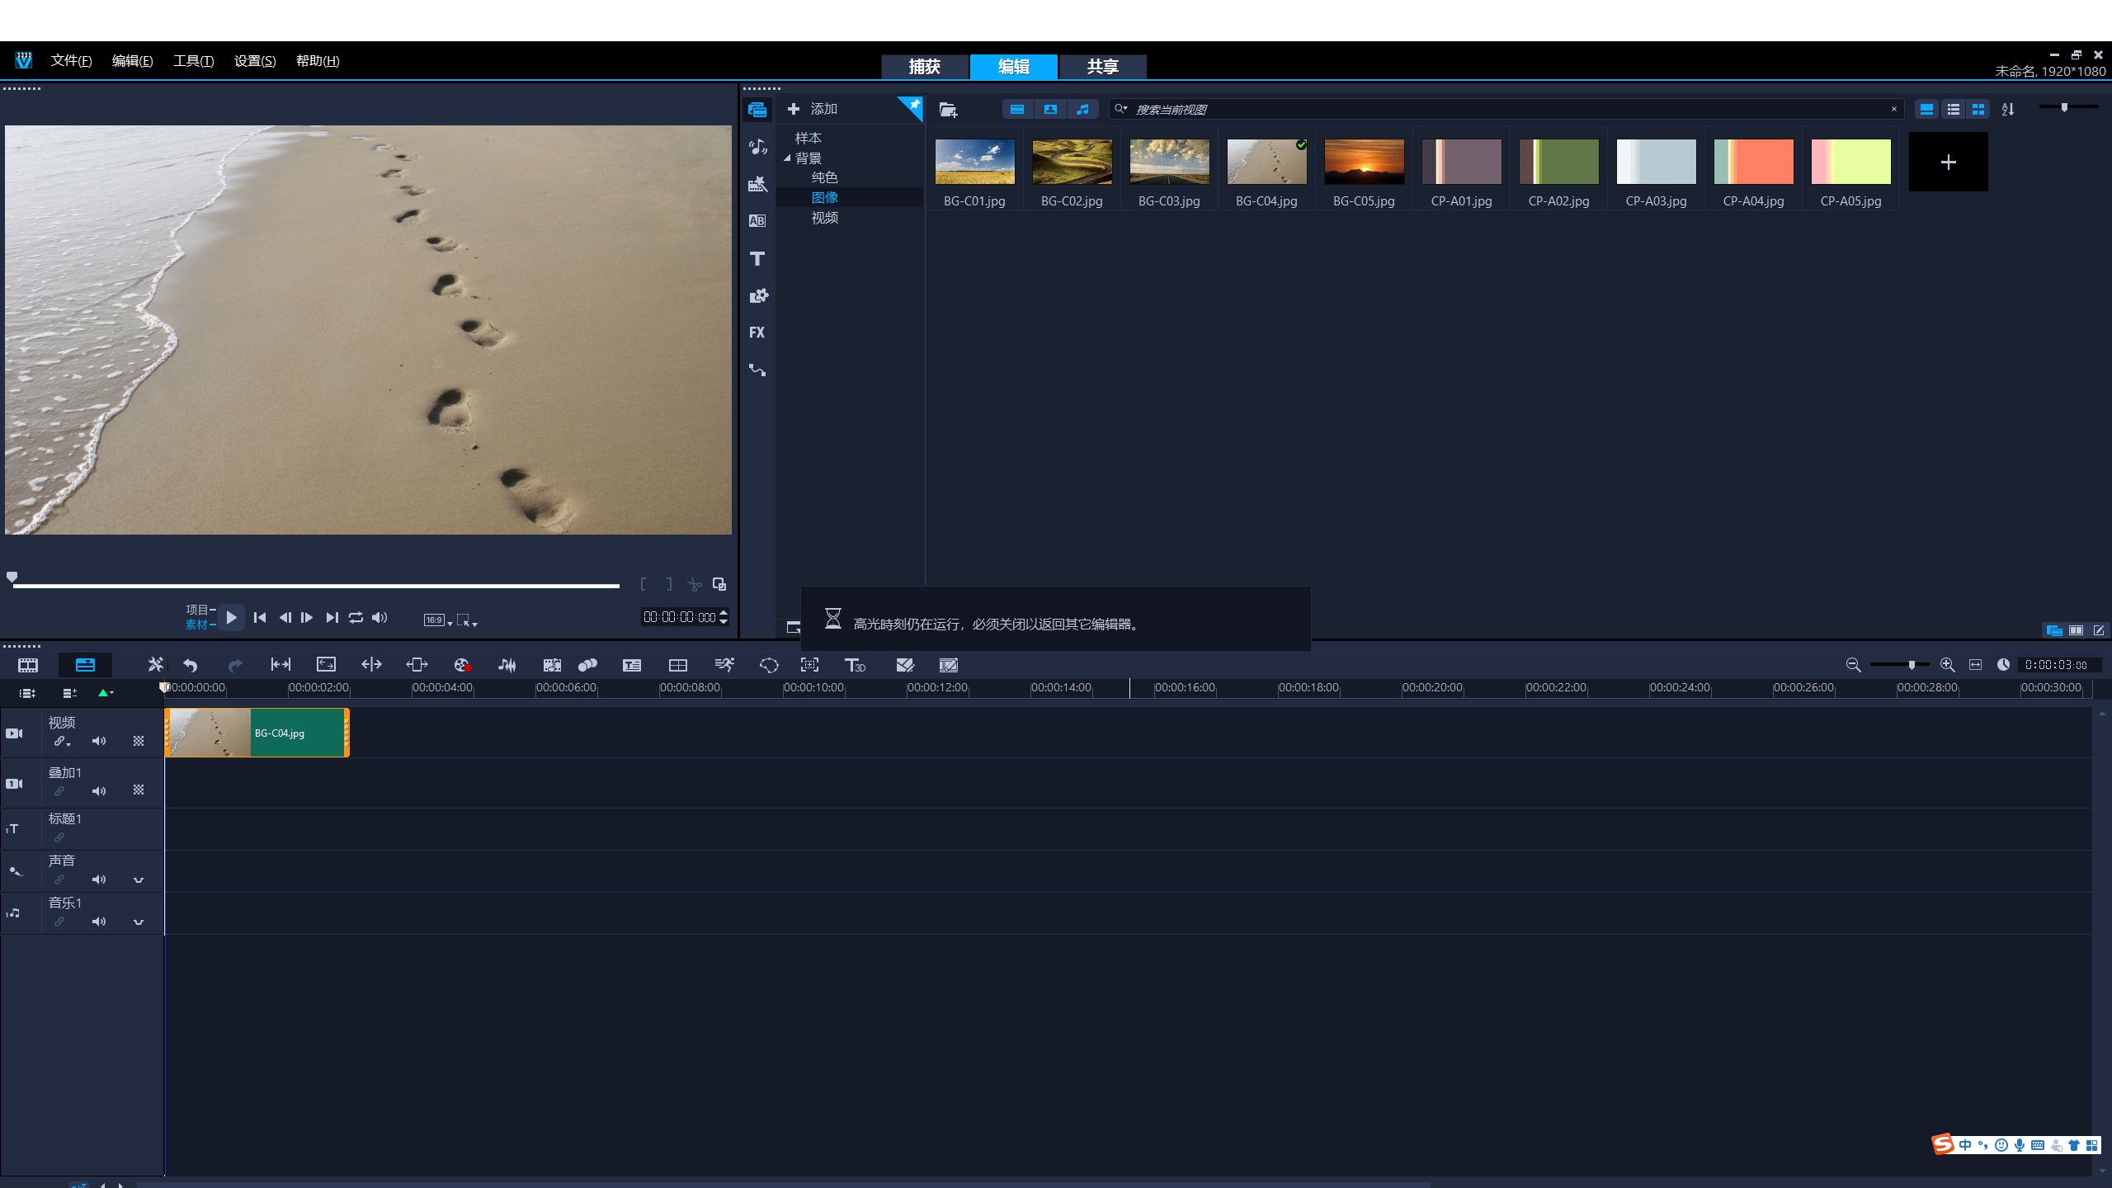Open the 设置 menu
Image resolution: width=2112 pixels, height=1188 pixels.
tap(255, 61)
